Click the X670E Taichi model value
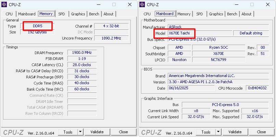The height and width of the screenshot is (137, 276). point(200,33)
